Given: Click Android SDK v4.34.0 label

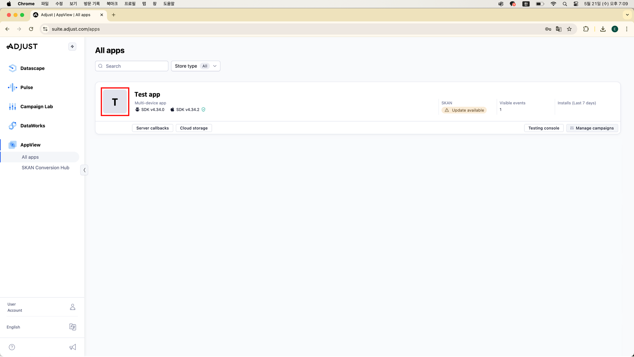Looking at the screenshot, I should [150, 110].
